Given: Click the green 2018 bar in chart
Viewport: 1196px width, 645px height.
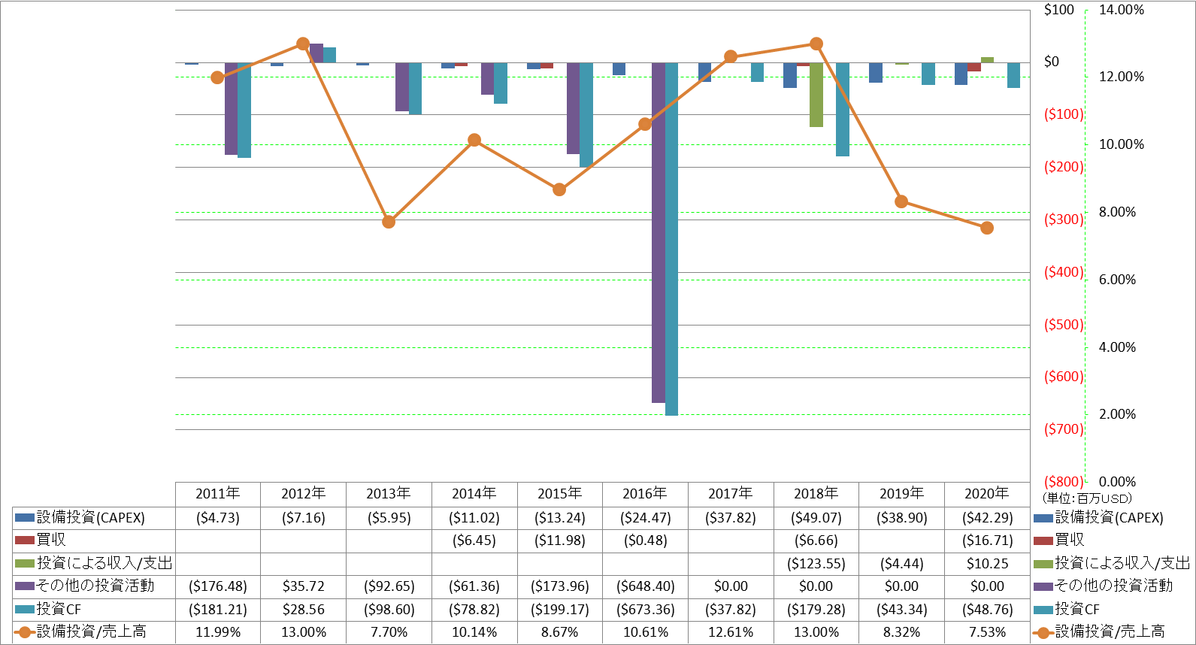Looking at the screenshot, I should [x=816, y=95].
